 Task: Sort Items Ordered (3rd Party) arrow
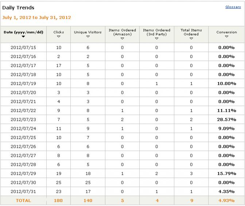156,38
